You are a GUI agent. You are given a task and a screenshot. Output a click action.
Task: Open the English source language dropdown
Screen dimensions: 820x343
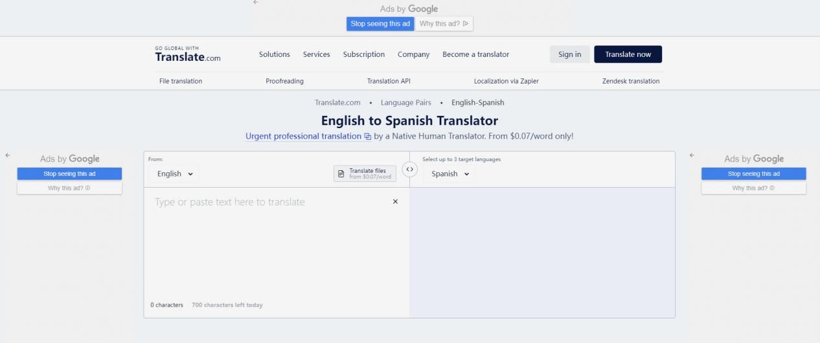tap(174, 173)
